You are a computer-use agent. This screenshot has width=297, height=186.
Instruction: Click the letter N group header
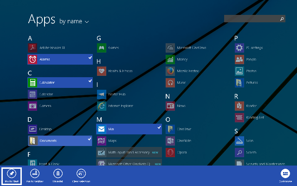click(168, 96)
